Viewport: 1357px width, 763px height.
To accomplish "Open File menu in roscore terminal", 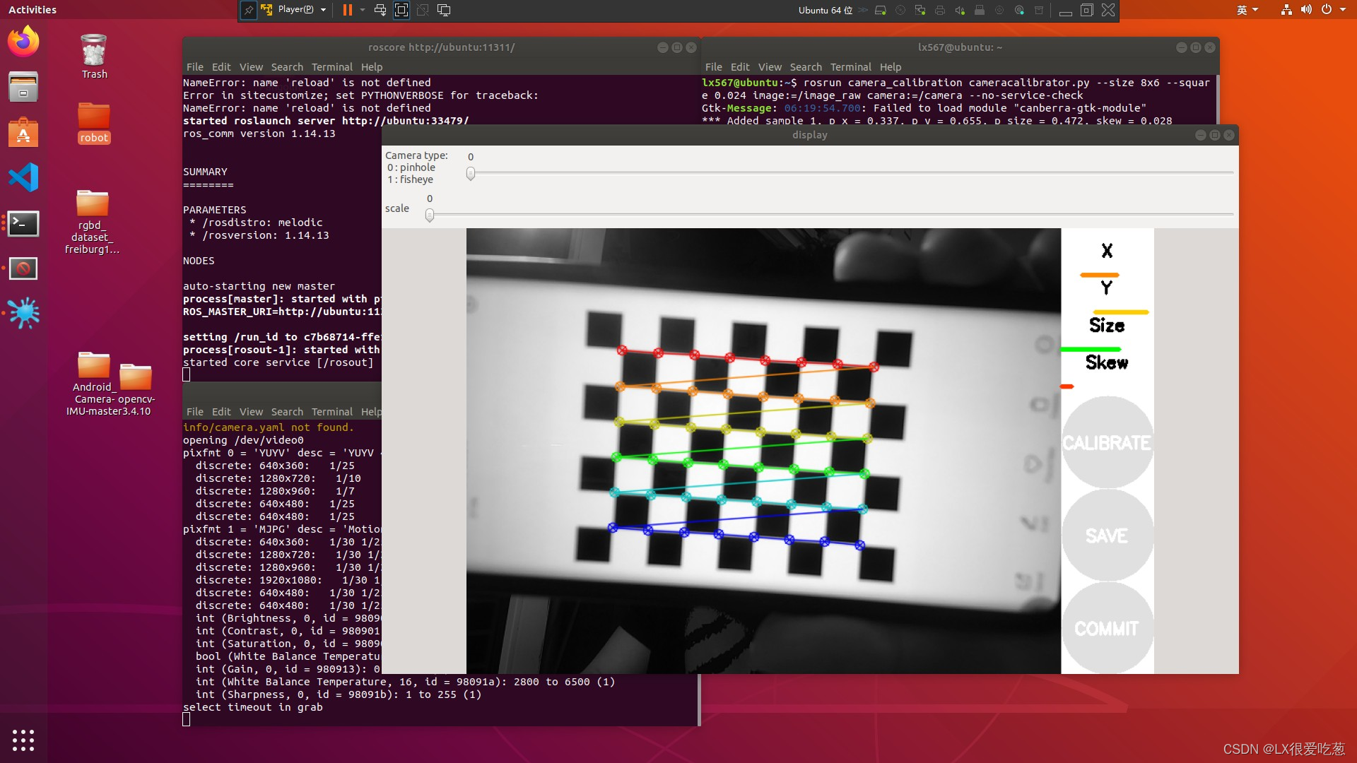I will (x=195, y=67).
